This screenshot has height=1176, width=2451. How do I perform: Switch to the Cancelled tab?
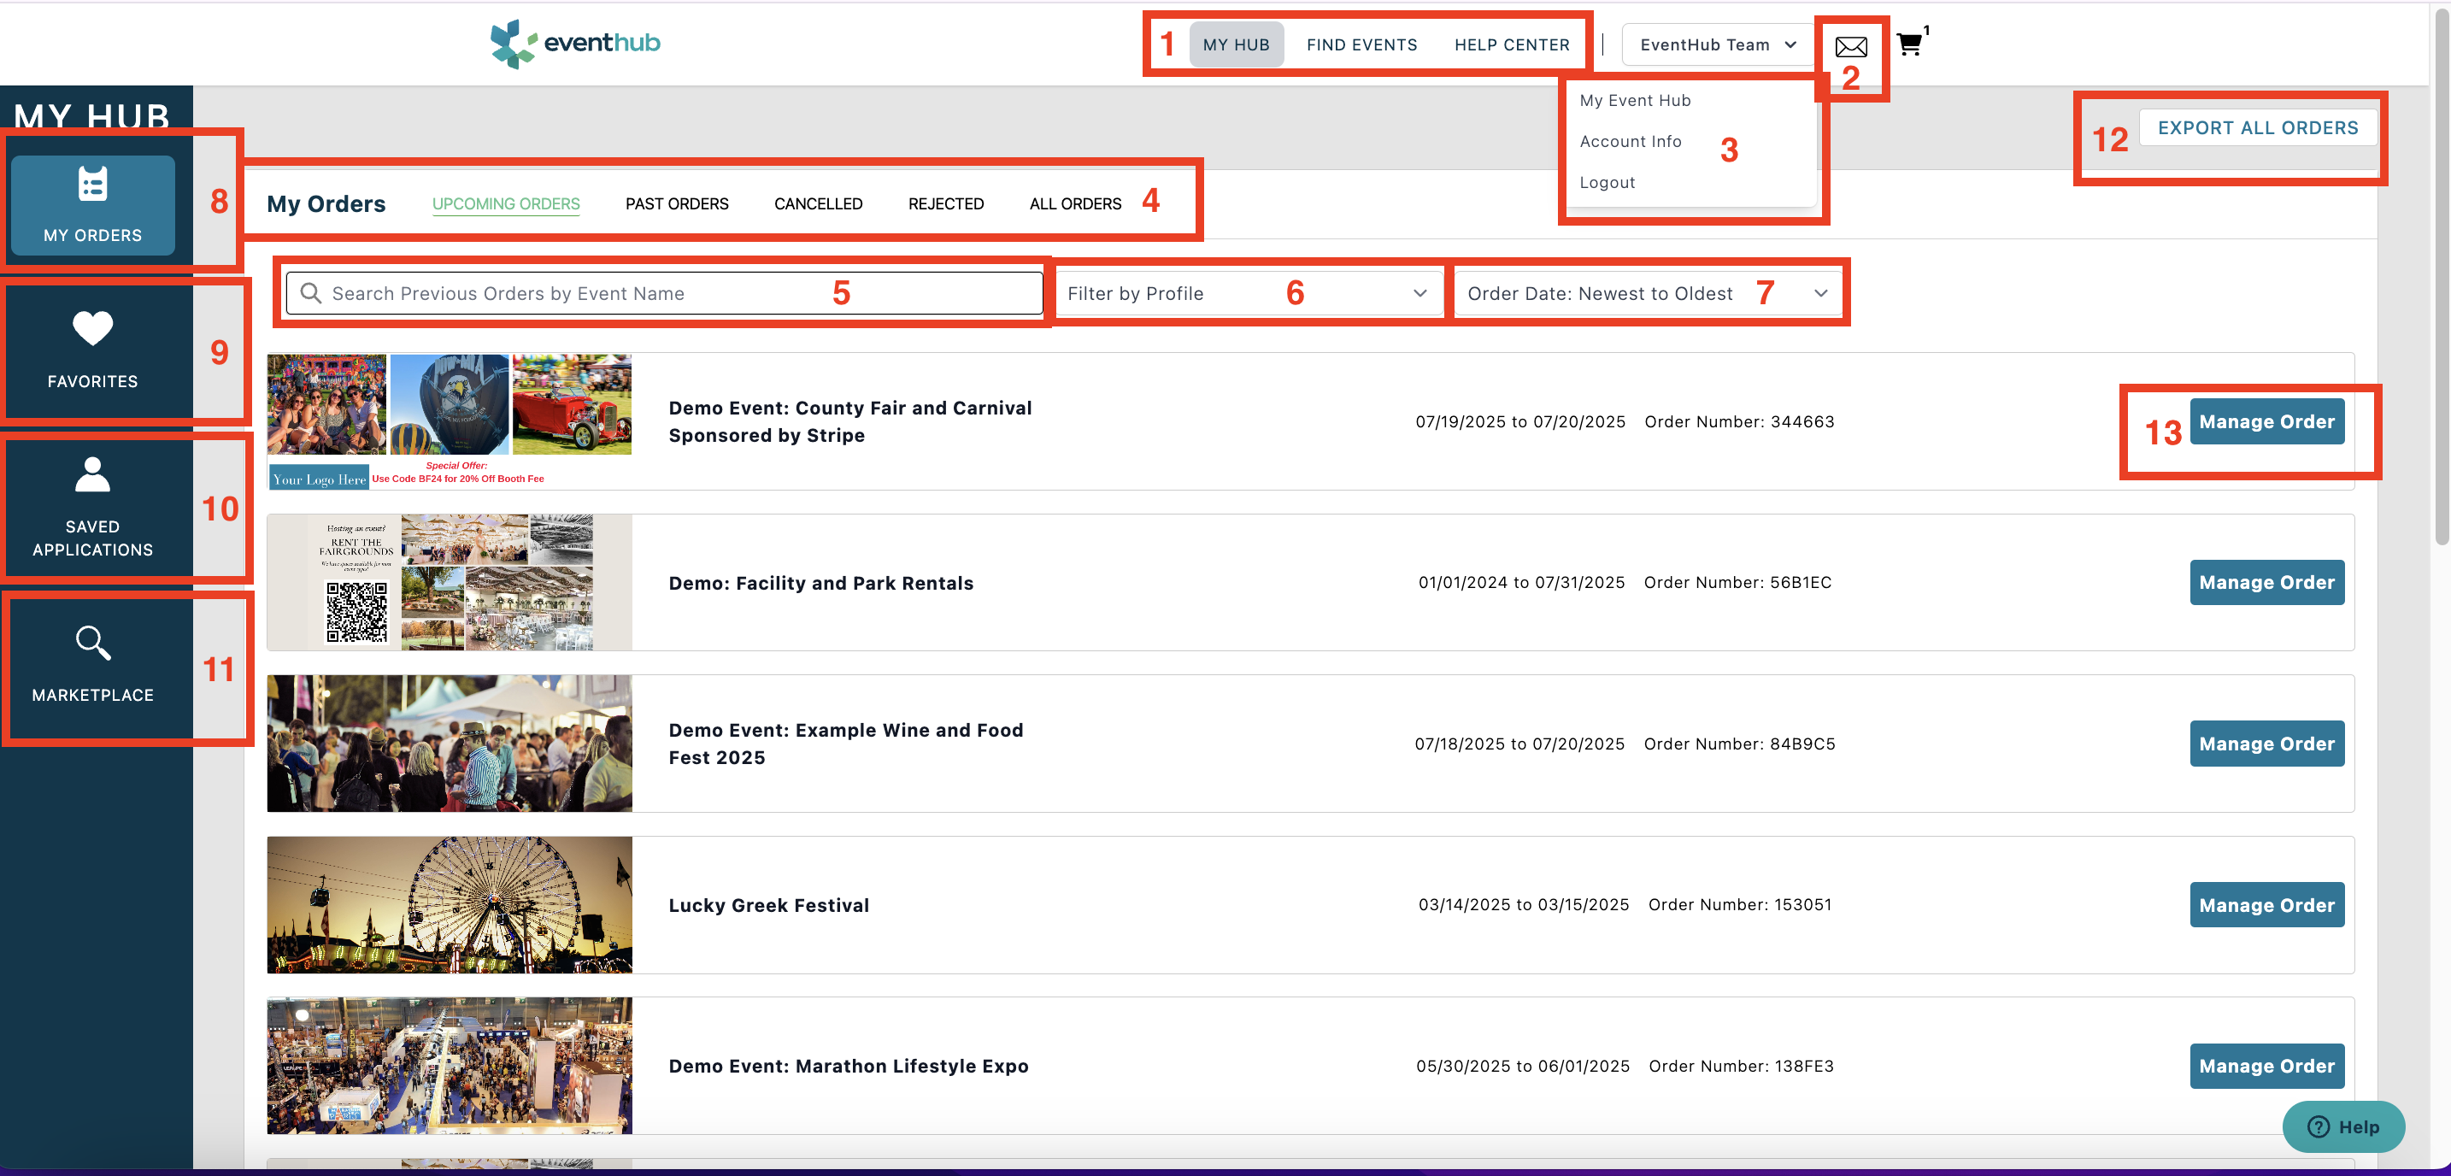(x=818, y=203)
